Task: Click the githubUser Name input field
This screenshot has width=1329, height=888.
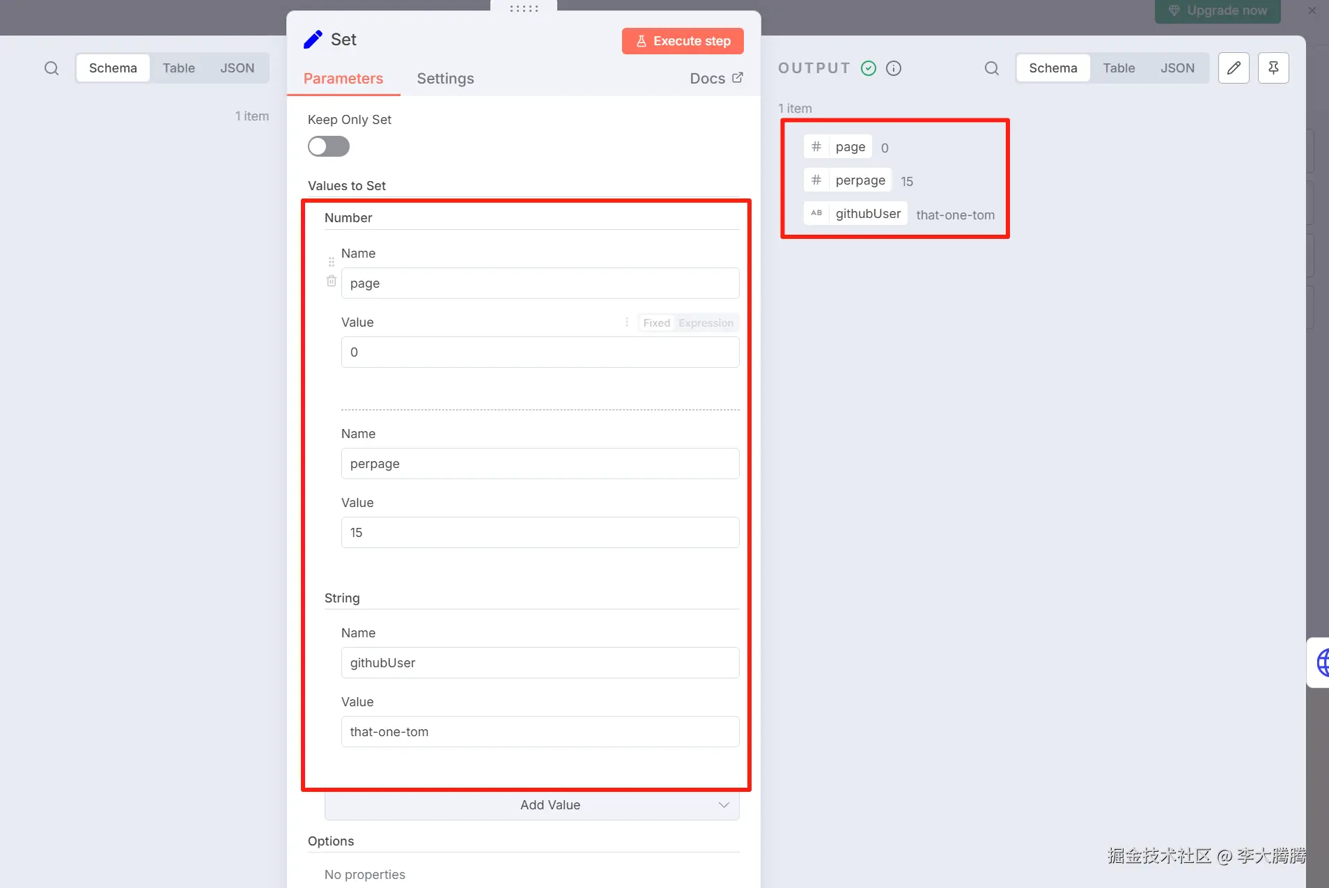Action: coord(540,663)
